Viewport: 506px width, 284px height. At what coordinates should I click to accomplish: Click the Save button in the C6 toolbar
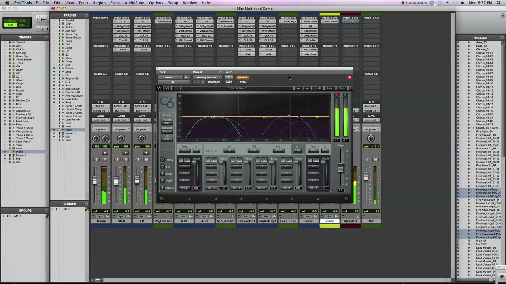342,88
